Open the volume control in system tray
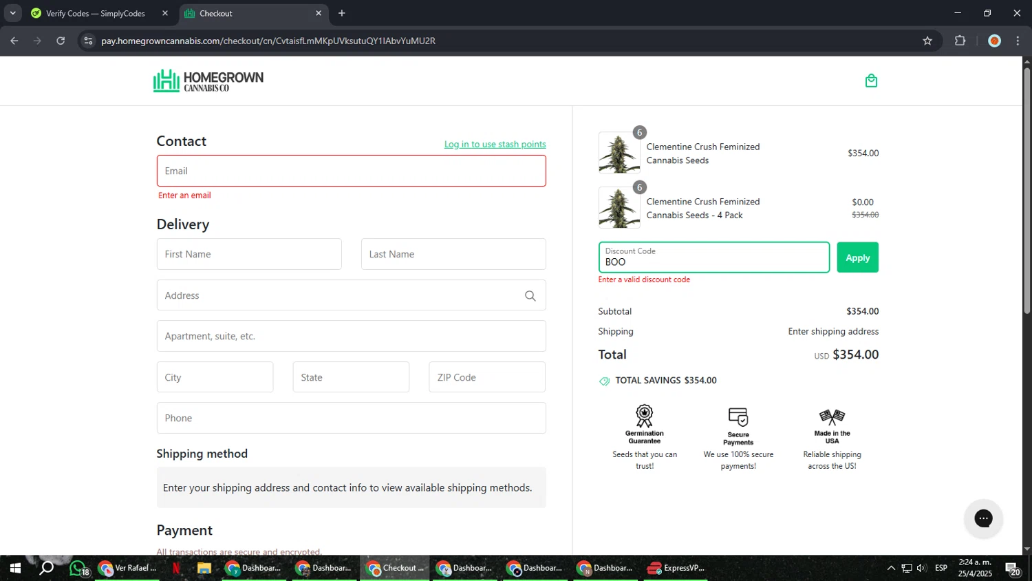1032x581 pixels. click(x=922, y=568)
